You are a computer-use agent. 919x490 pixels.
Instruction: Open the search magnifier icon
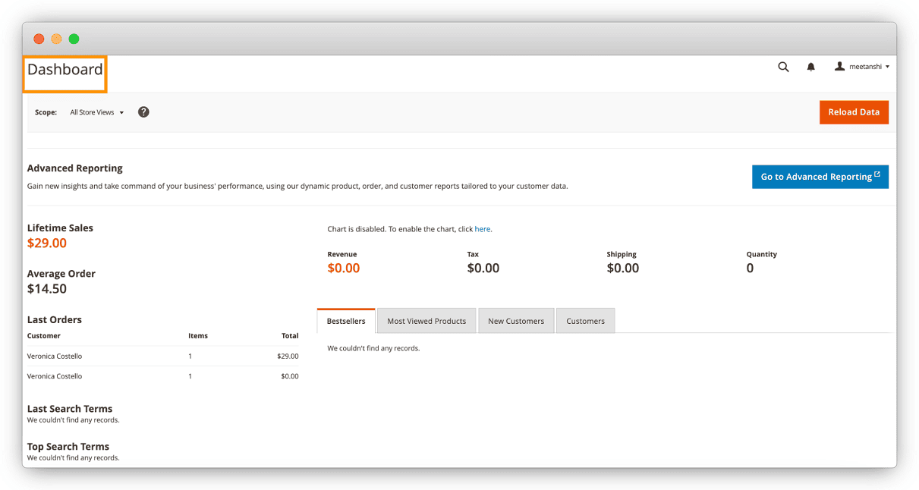[783, 67]
